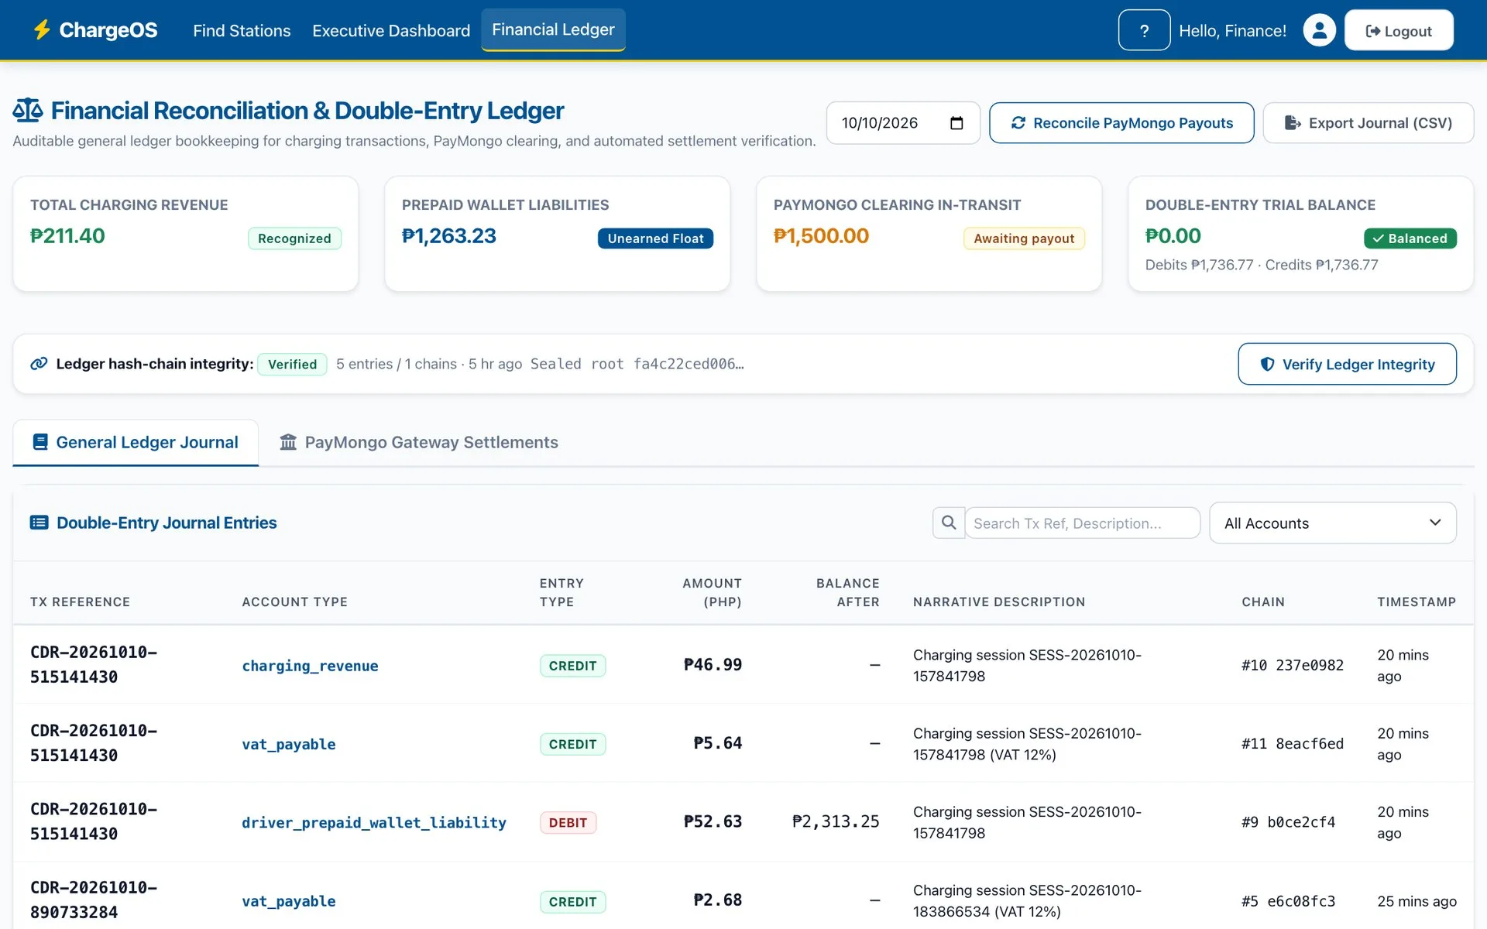Click the TIMESTAMP column header
Screen dimensions: 1487x929
pos(1416,602)
